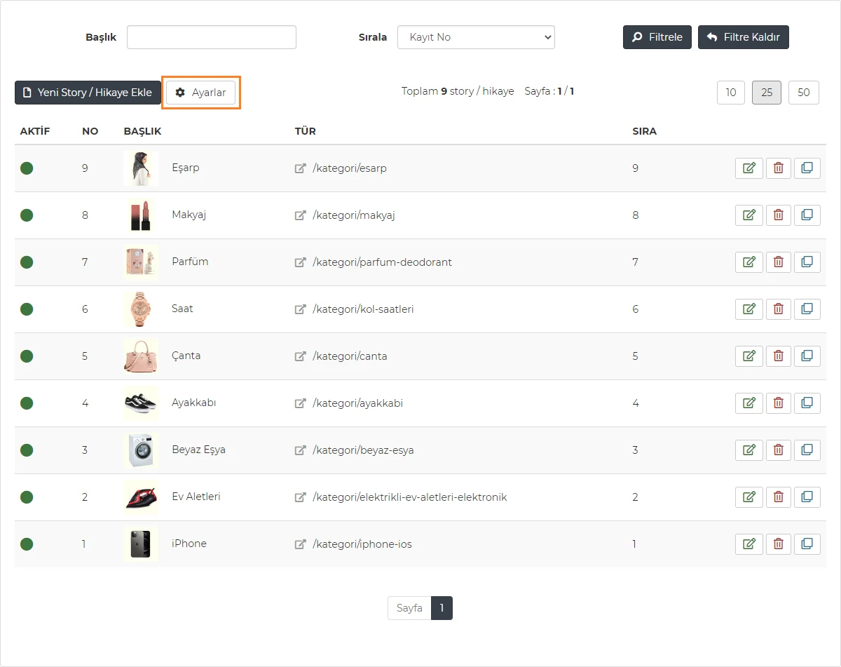This screenshot has height=667, width=841.
Task: Click the edit icon for Eşarp row
Action: tap(748, 168)
